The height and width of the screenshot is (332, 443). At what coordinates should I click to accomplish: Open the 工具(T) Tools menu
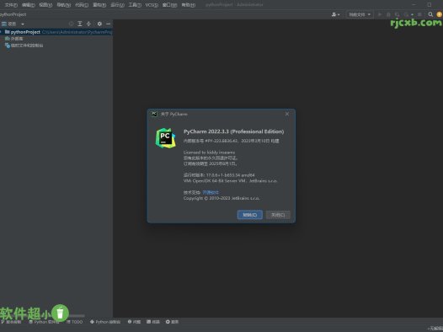[x=135, y=5]
